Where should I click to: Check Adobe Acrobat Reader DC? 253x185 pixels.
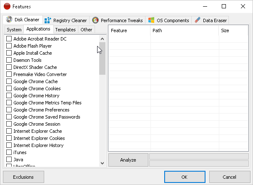[x=9, y=39]
